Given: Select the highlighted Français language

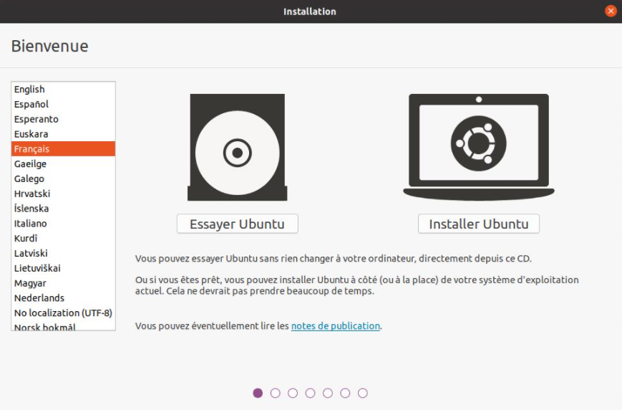Looking at the screenshot, I should (63, 148).
